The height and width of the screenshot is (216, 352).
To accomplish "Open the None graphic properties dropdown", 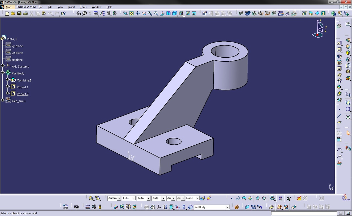I will point(197,198).
